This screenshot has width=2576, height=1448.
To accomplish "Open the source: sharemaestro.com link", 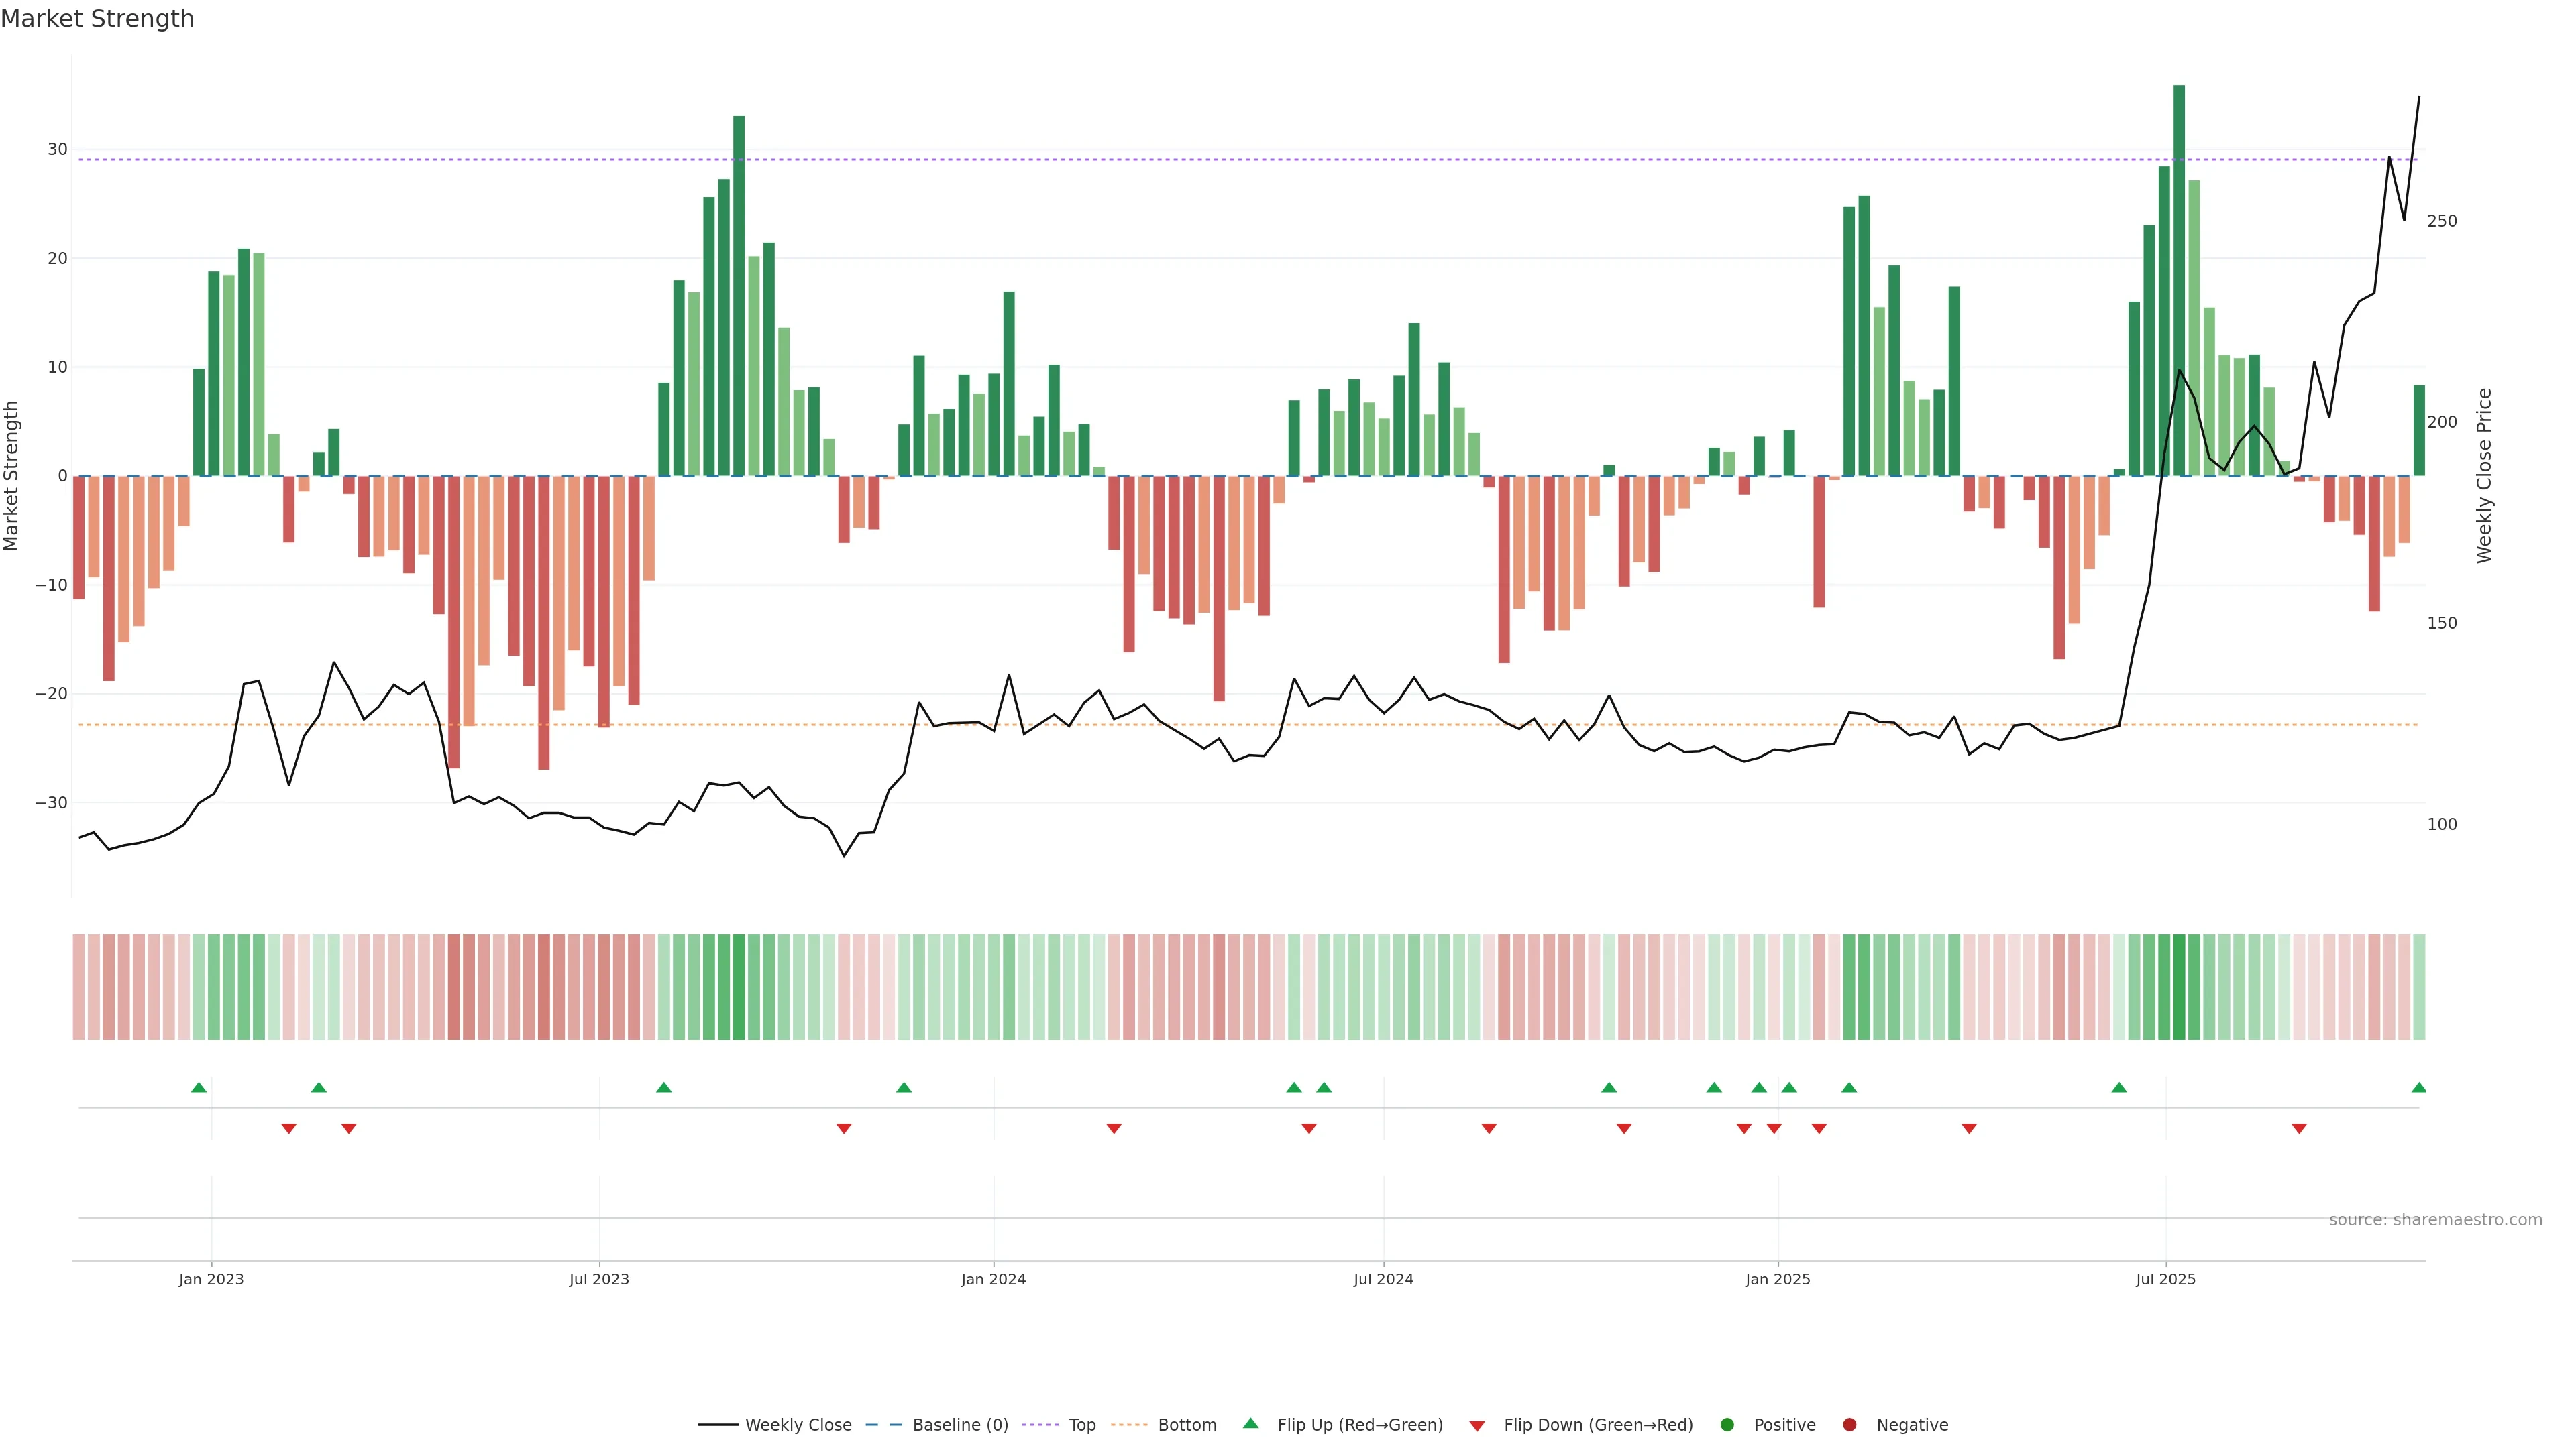I will 2435,1220.
